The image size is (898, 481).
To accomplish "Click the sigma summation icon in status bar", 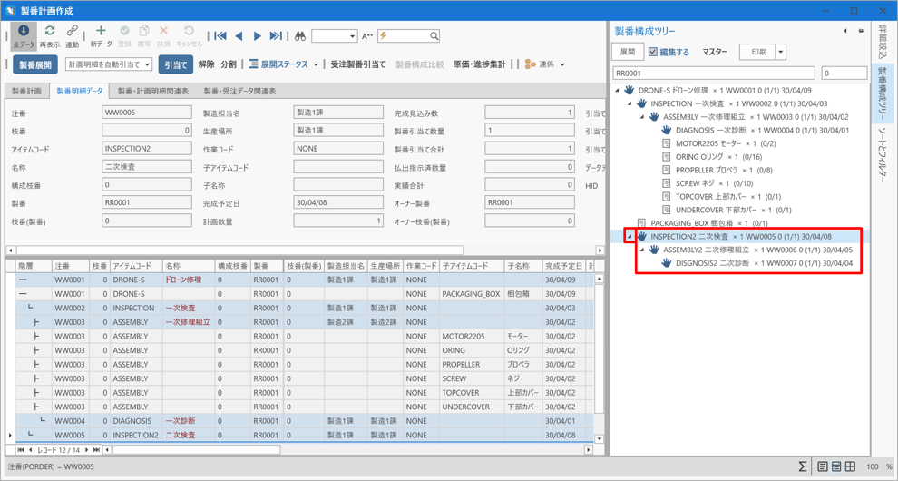I will (802, 466).
